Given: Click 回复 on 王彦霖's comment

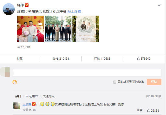Looking at the screenshot, I should pyautogui.click(x=139, y=110).
